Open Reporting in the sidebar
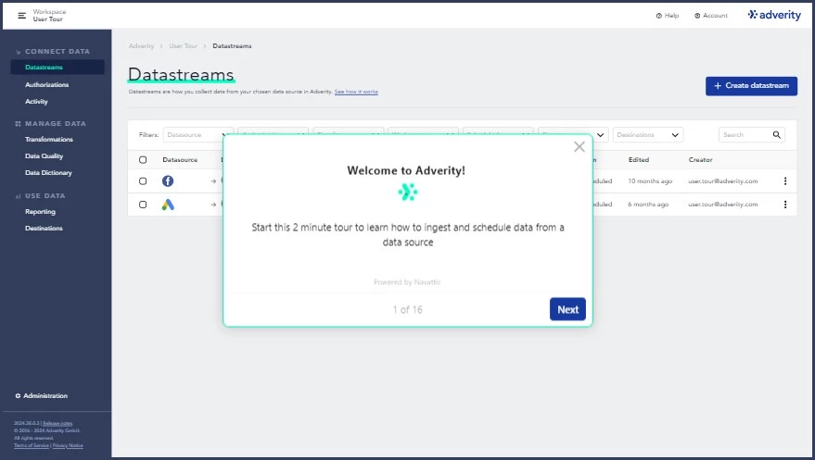 pos(40,212)
